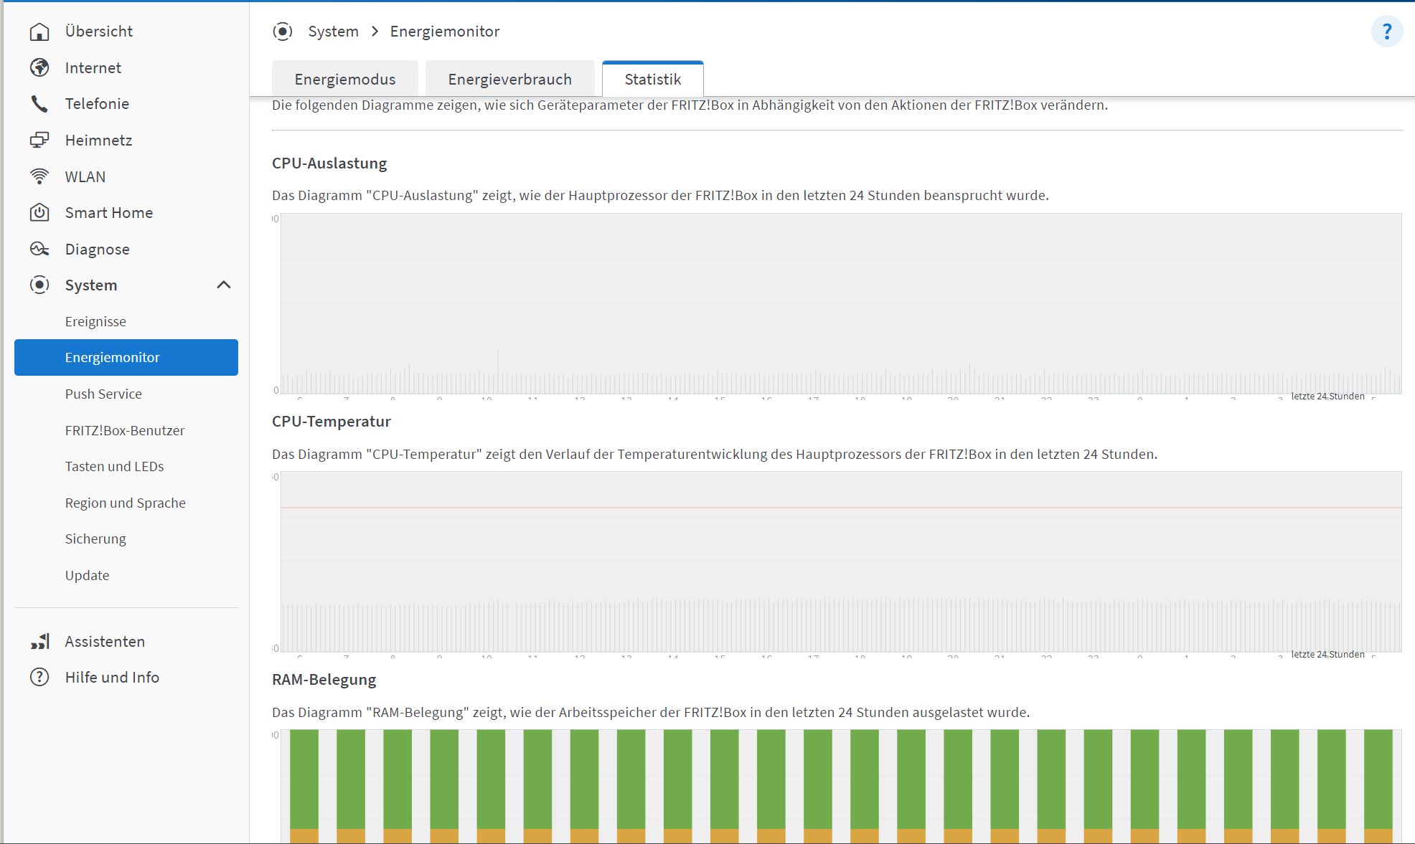
Task: Switch to the Energiemodus tab
Action: 345,79
